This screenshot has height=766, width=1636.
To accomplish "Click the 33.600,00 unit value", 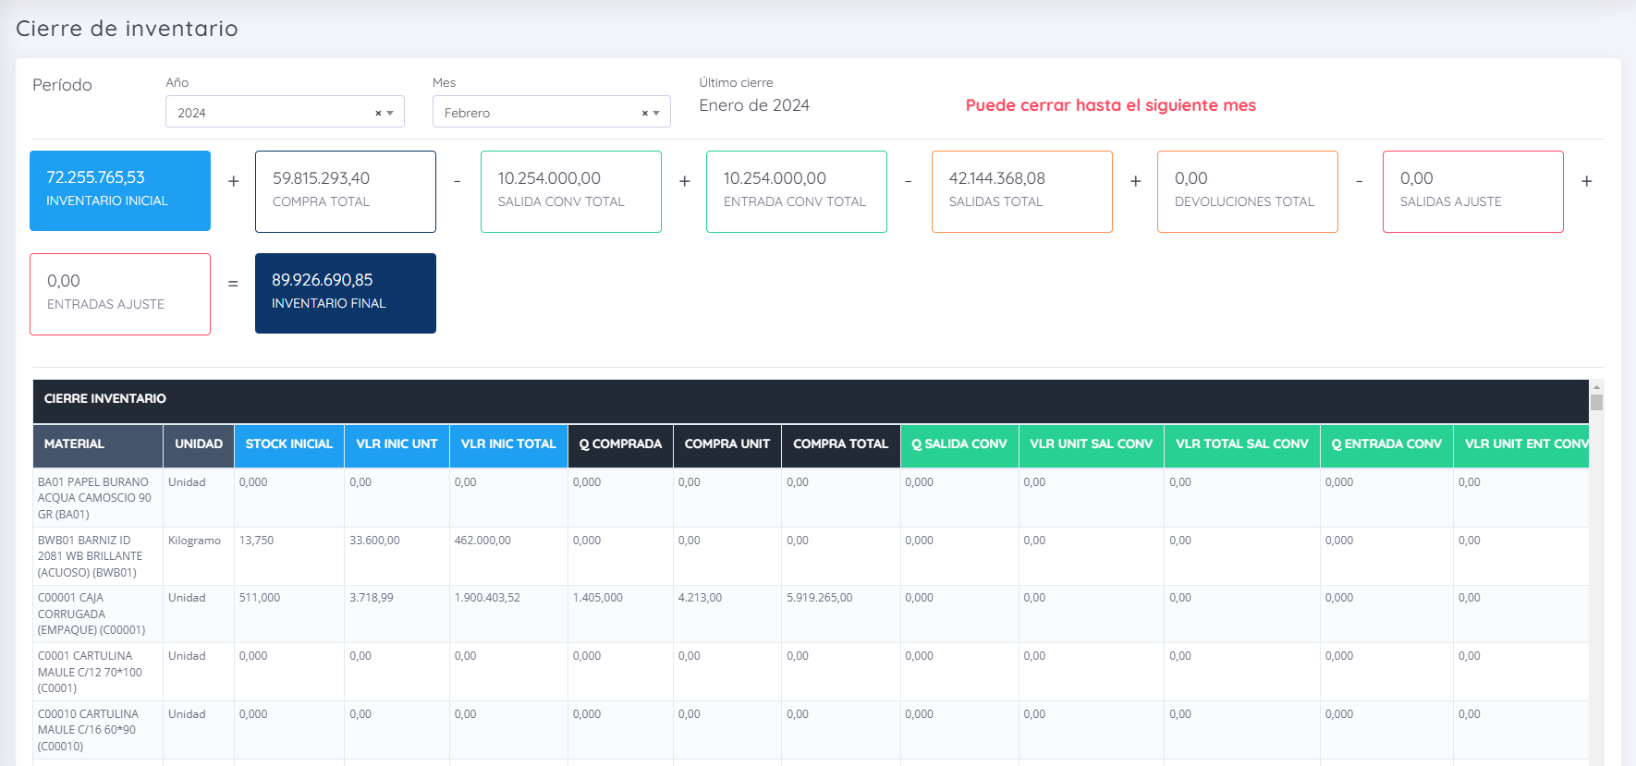I will pyautogui.click(x=374, y=541).
